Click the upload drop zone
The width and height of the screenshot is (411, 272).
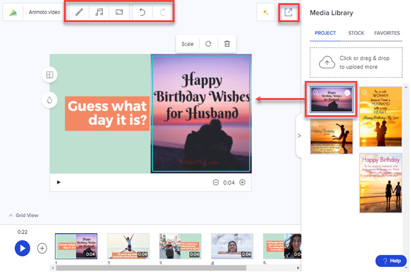point(356,63)
